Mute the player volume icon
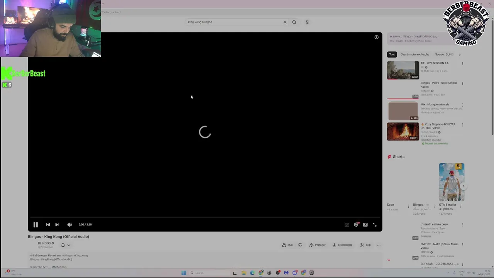This screenshot has width=494, height=278. click(69, 224)
